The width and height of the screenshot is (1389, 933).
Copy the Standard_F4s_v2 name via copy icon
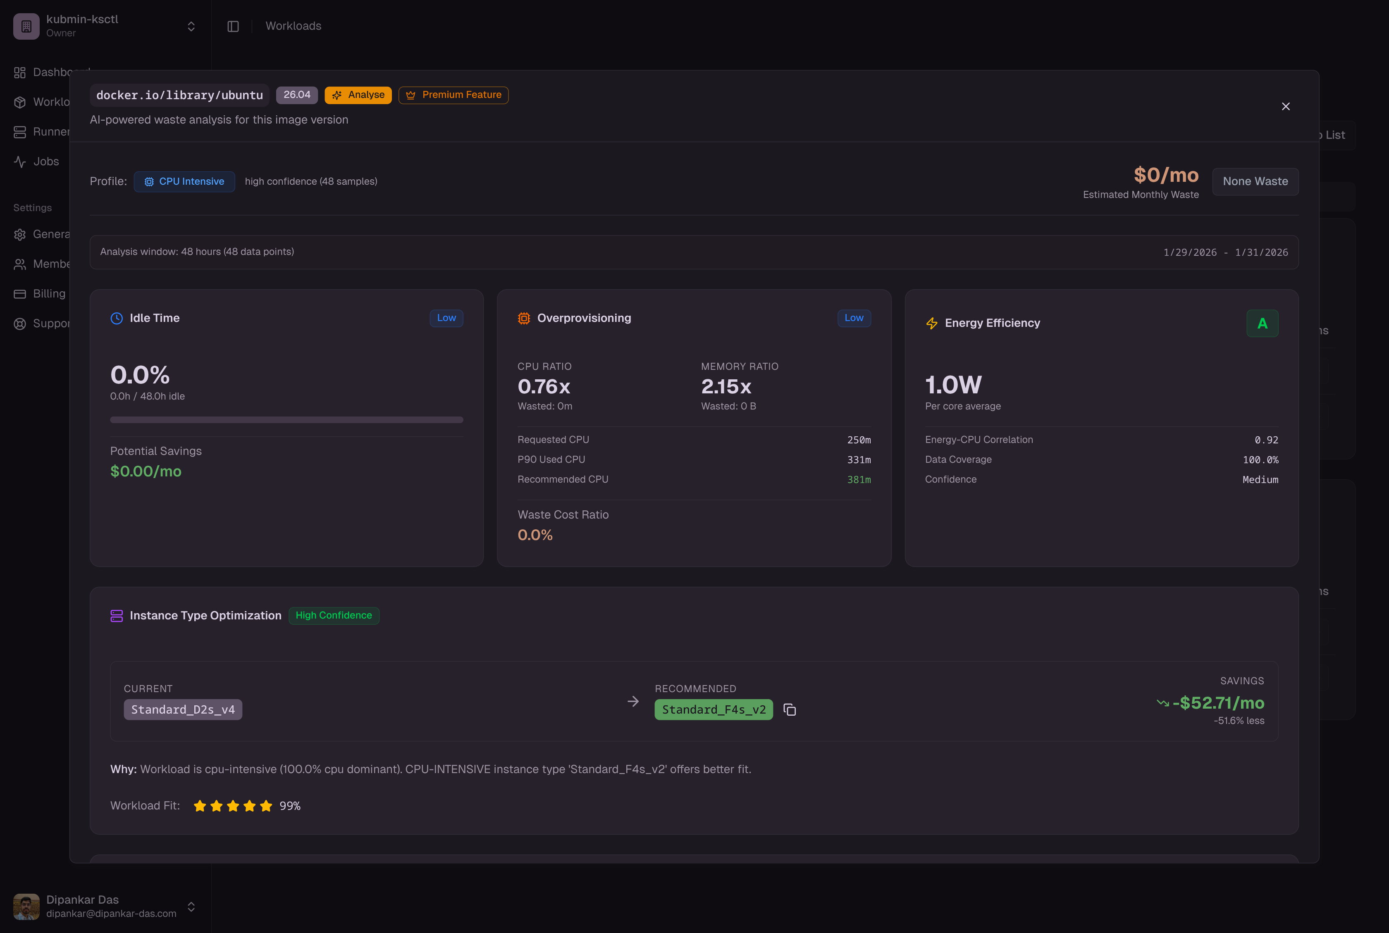pos(790,709)
